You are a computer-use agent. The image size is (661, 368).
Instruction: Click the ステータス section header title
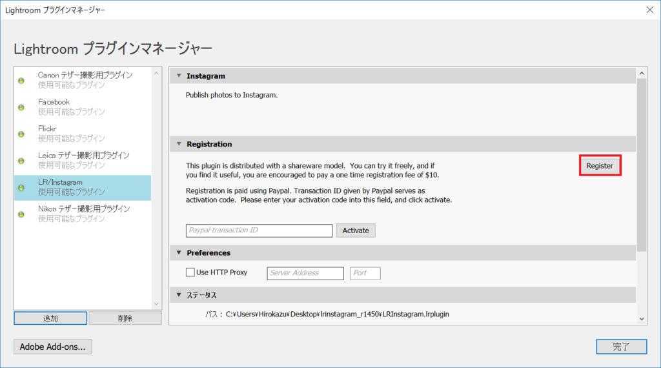201,295
